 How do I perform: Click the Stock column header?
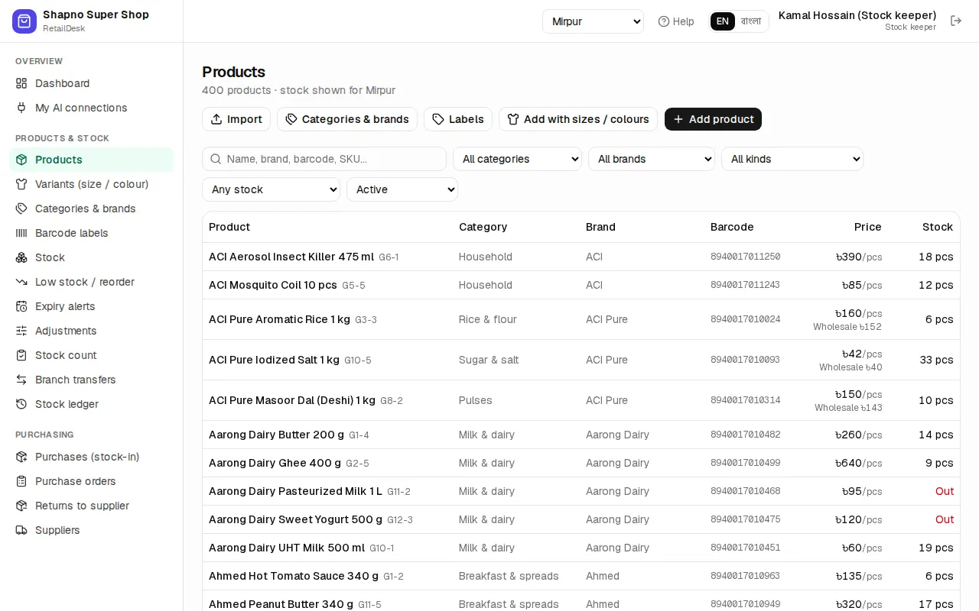pyautogui.click(x=938, y=227)
